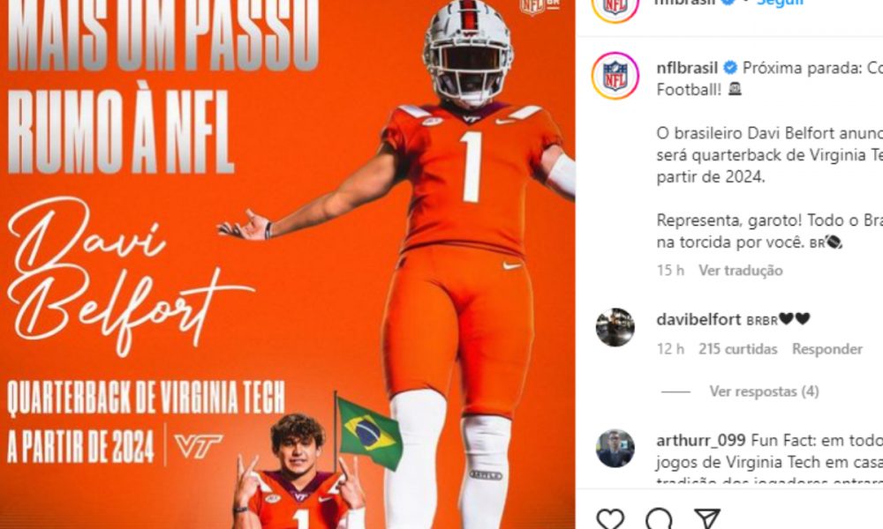This screenshot has height=529, width=883.
Task: Expand 'Ver respostas (4)' replies
Action: pyautogui.click(x=764, y=391)
